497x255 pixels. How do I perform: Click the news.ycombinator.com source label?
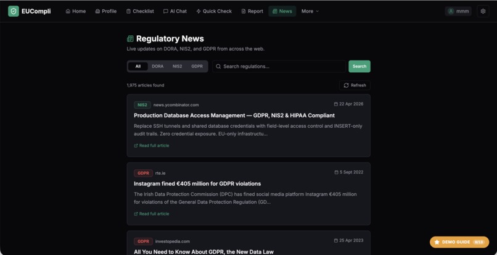pyautogui.click(x=176, y=105)
